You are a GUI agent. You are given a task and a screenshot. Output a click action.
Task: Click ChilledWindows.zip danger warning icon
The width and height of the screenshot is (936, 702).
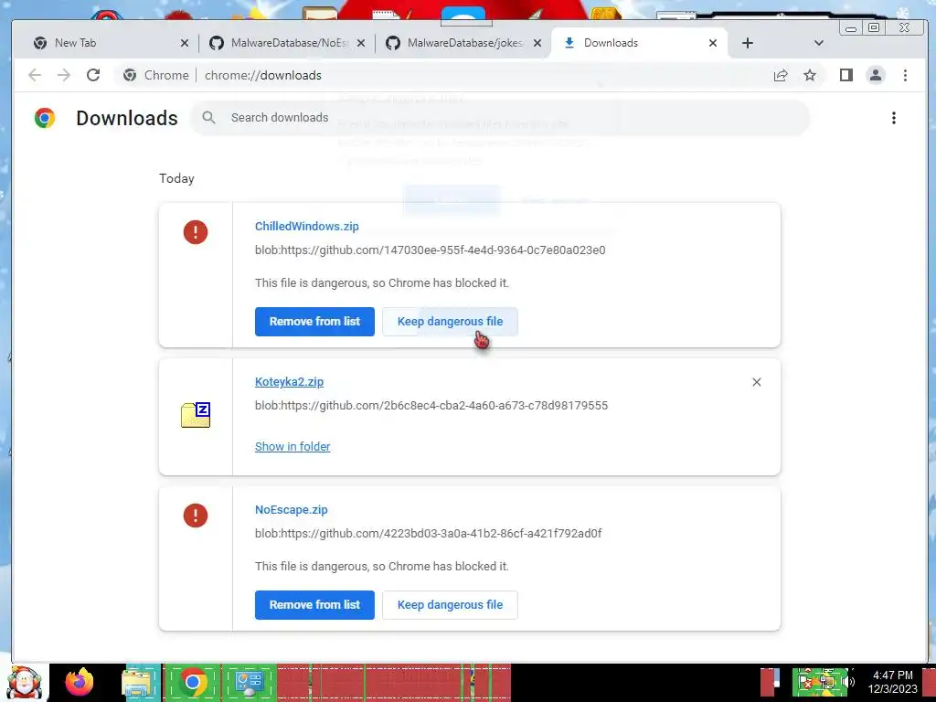[196, 232]
